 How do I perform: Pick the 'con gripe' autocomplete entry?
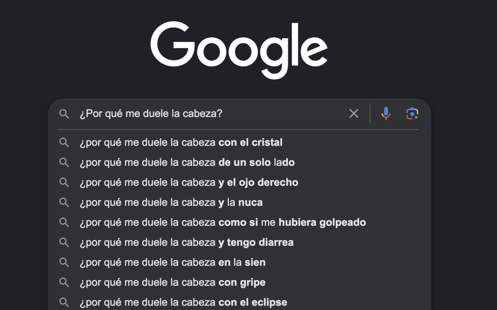pos(173,282)
